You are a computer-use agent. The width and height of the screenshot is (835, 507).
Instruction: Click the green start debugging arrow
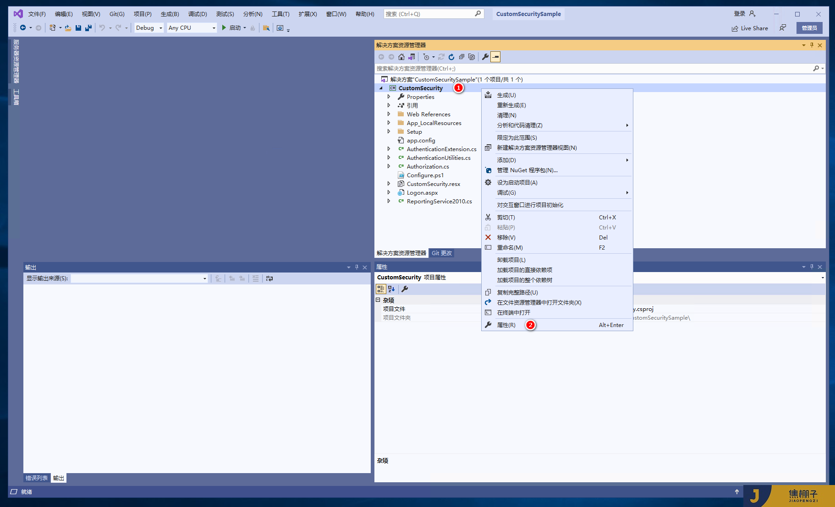pyautogui.click(x=224, y=28)
